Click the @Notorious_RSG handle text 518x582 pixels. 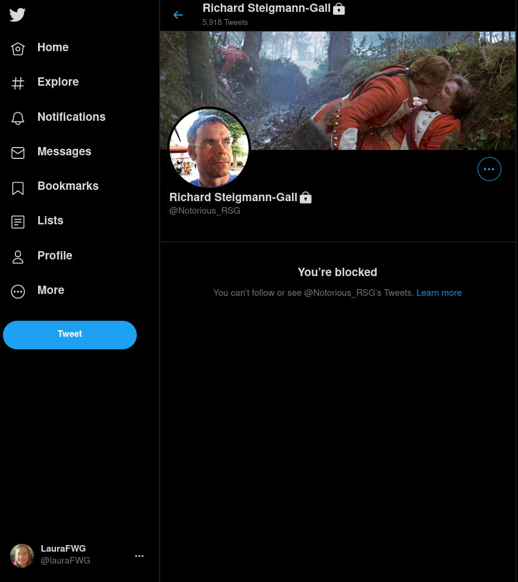[x=205, y=211]
